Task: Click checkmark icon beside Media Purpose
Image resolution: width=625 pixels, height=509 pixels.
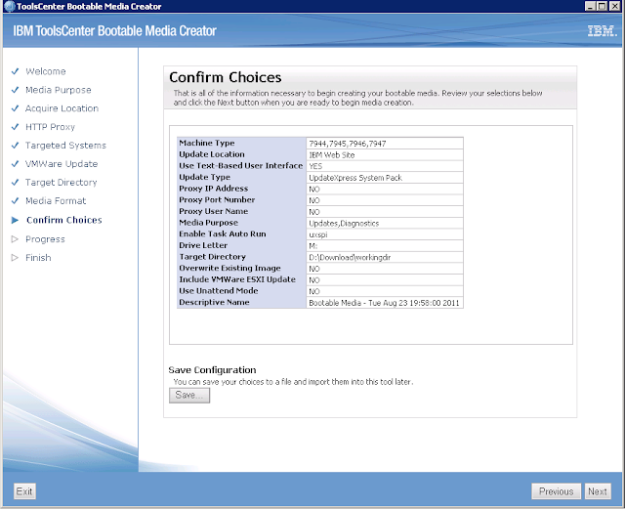Action: (x=16, y=90)
